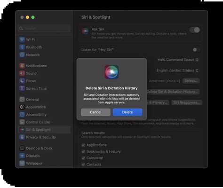This screenshot has width=223, height=188.
Task: Go to Privacy & Security pane
Action: click(x=44, y=137)
